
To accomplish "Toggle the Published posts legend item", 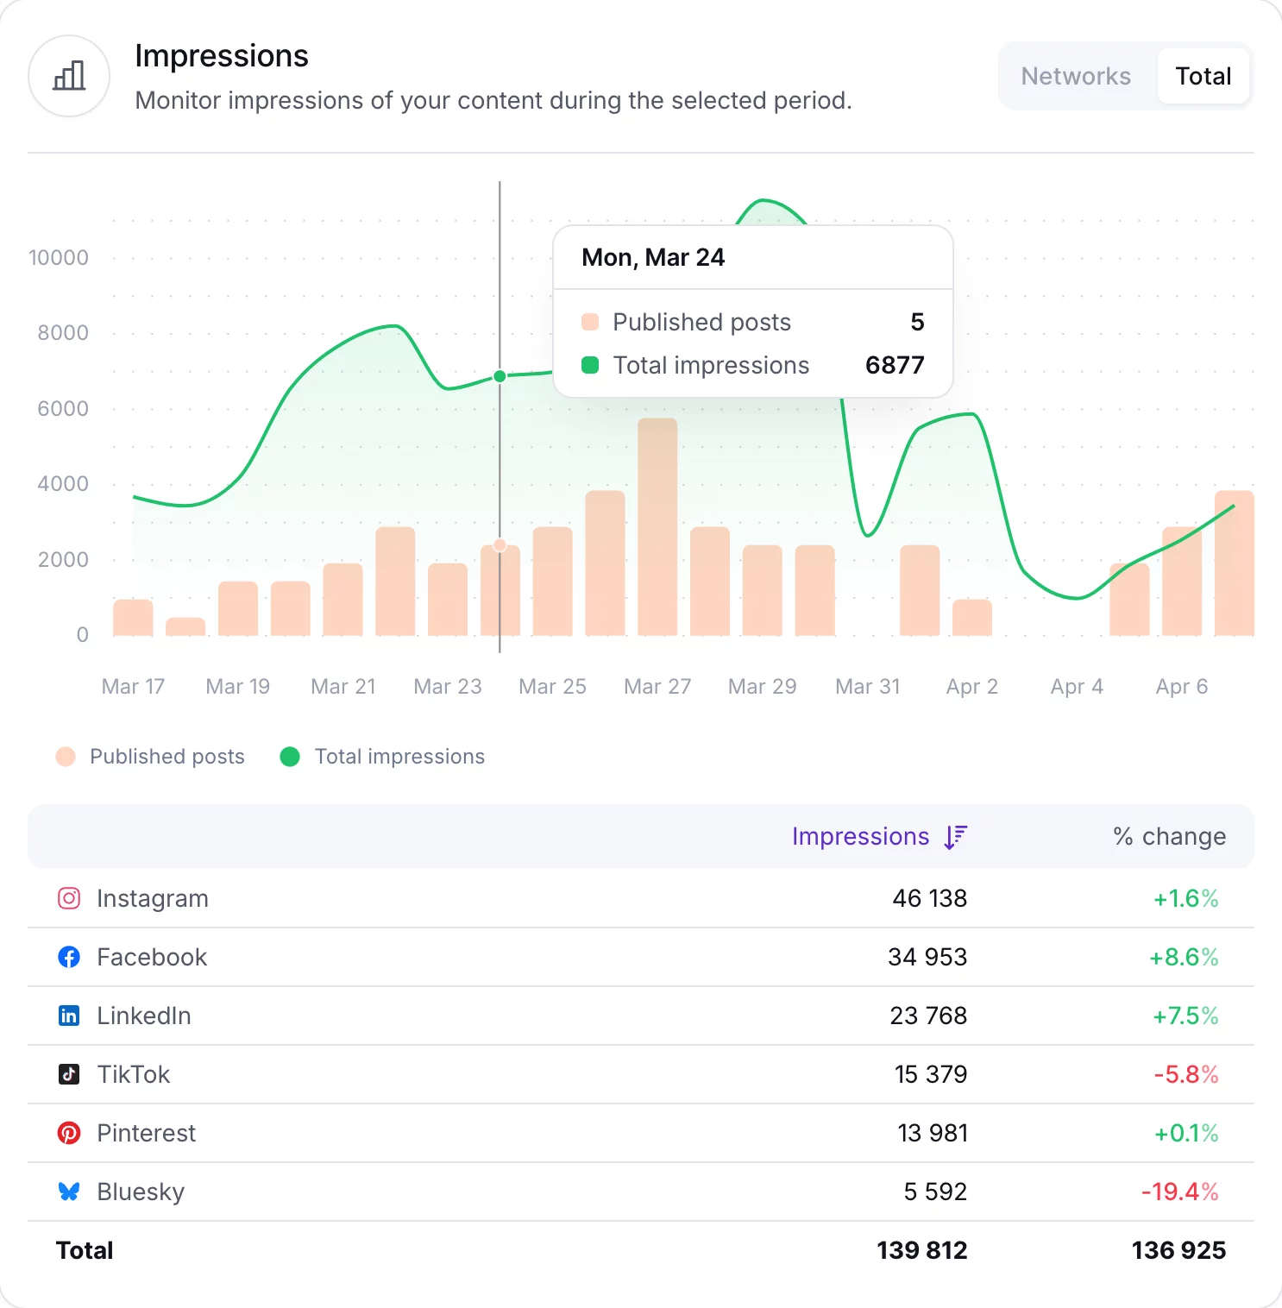I will pos(151,757).
